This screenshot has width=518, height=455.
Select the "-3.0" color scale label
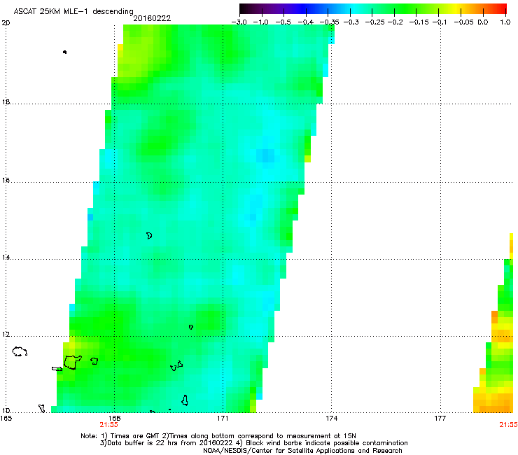(x=239, y=22)
